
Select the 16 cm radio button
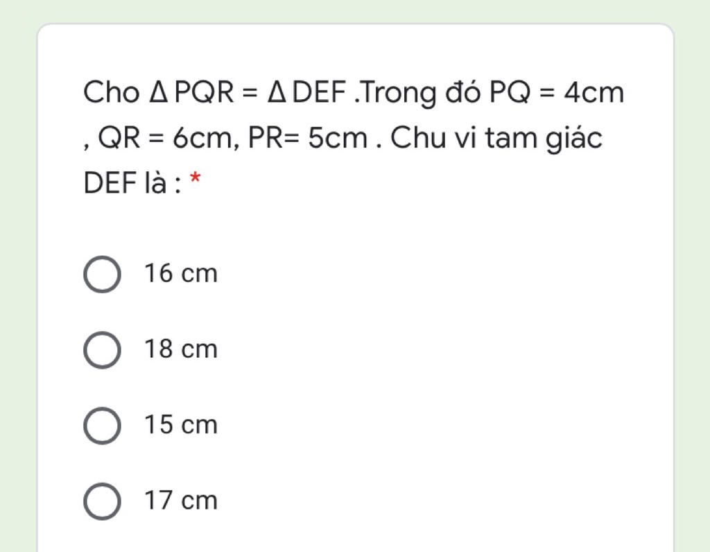(102, 274)
